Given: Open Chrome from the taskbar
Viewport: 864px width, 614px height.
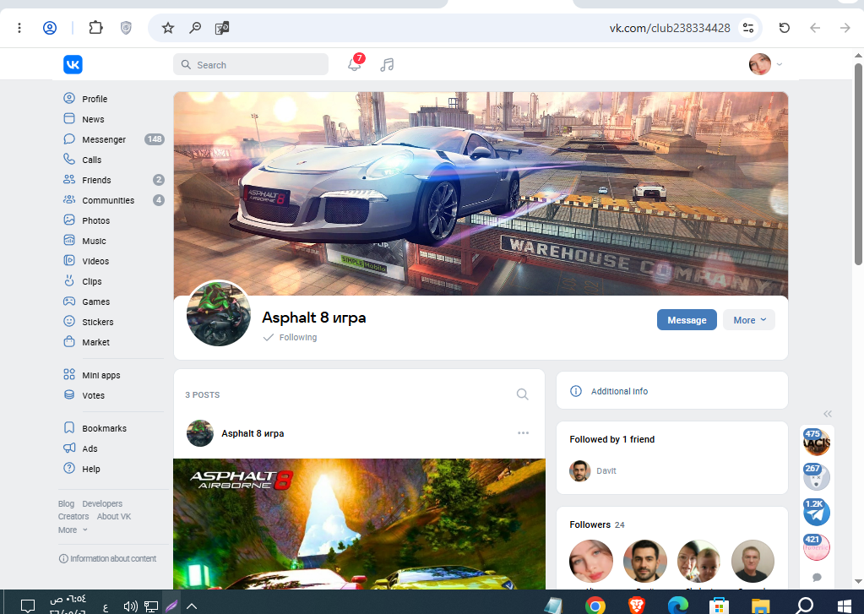Looking at the screenshot, I should coord(595,606).
